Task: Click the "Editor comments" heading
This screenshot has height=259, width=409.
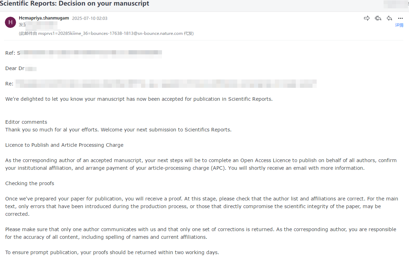Action: pyautogui.click(x=26, y=122)
